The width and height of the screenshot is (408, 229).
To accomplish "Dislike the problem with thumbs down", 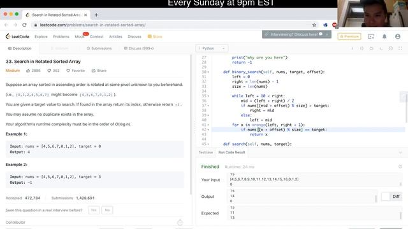I will coord(53,71).
